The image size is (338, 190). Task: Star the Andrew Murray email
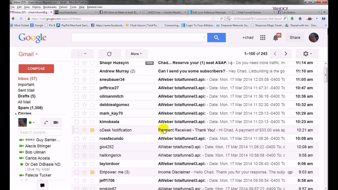point(84,71)
